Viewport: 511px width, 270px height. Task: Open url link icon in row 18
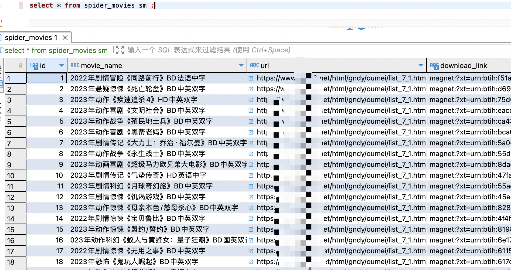(251, 262)
